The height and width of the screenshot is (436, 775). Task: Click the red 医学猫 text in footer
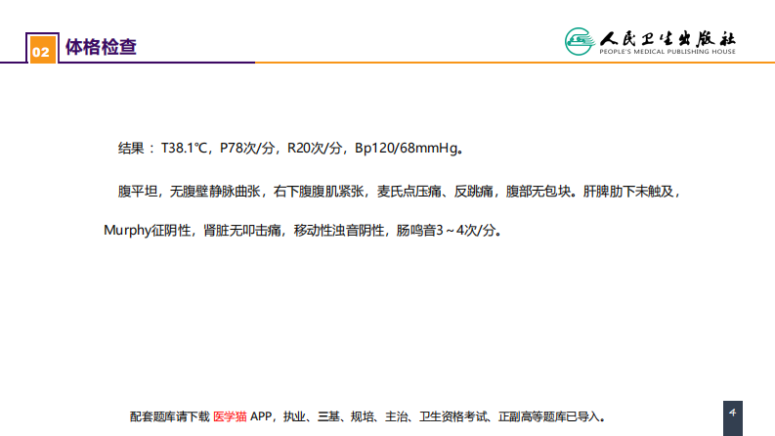230,416
